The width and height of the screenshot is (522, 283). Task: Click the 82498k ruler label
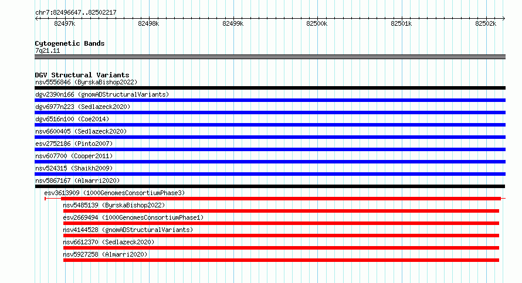[x=148, y=23]
